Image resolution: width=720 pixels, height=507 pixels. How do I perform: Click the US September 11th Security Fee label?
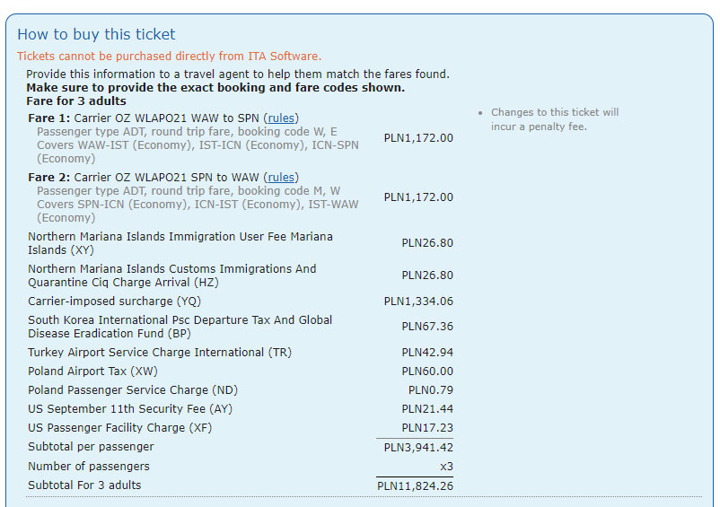130,409
